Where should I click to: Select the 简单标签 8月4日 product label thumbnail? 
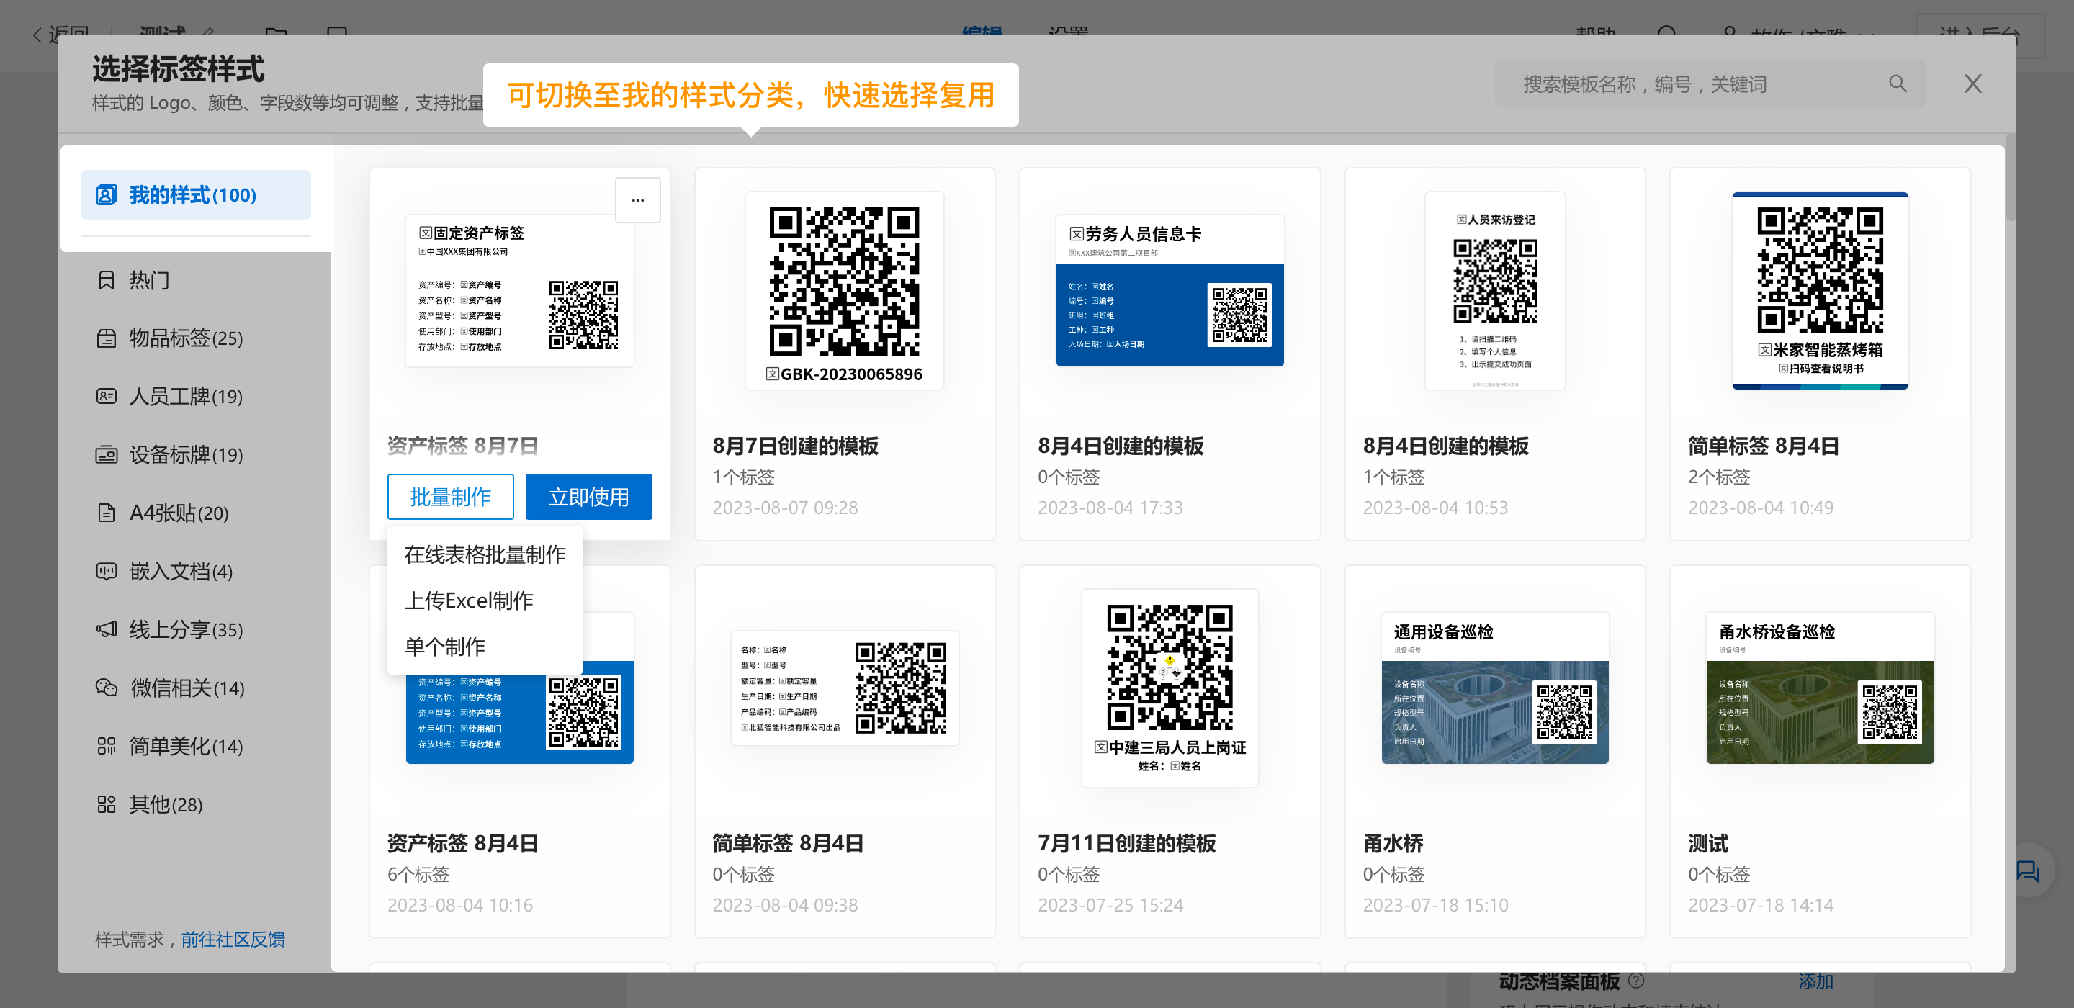(845, 688)
